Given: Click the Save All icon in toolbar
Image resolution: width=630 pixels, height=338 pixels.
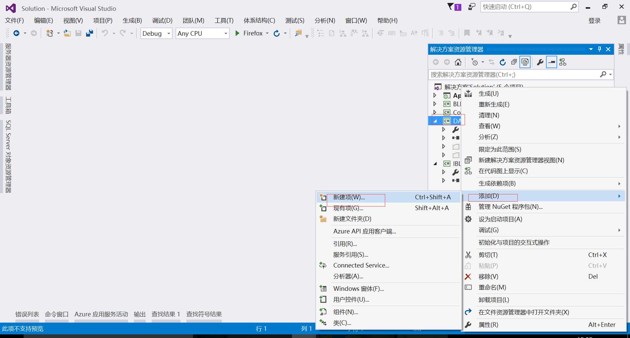Looking at the screenshot, I should click(x=90, y=33).
